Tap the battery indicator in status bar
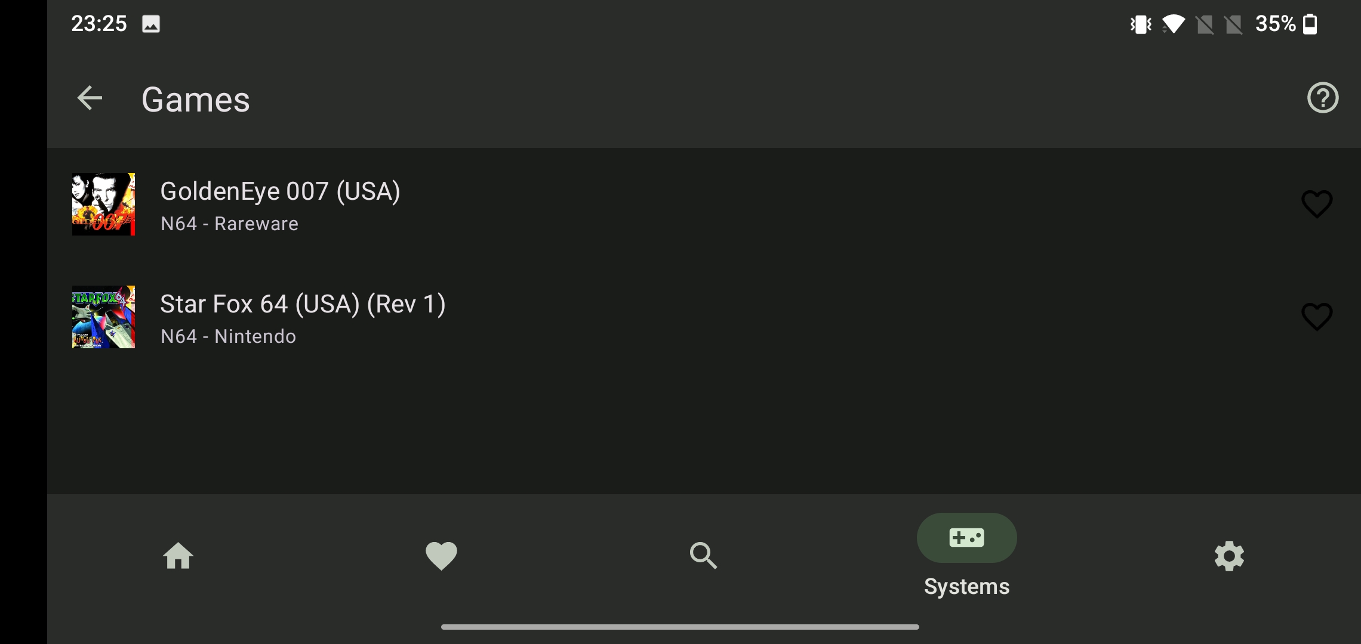 1310,24
